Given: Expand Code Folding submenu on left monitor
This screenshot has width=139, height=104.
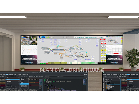Looking at the screenshot, I should coord(13,85).
